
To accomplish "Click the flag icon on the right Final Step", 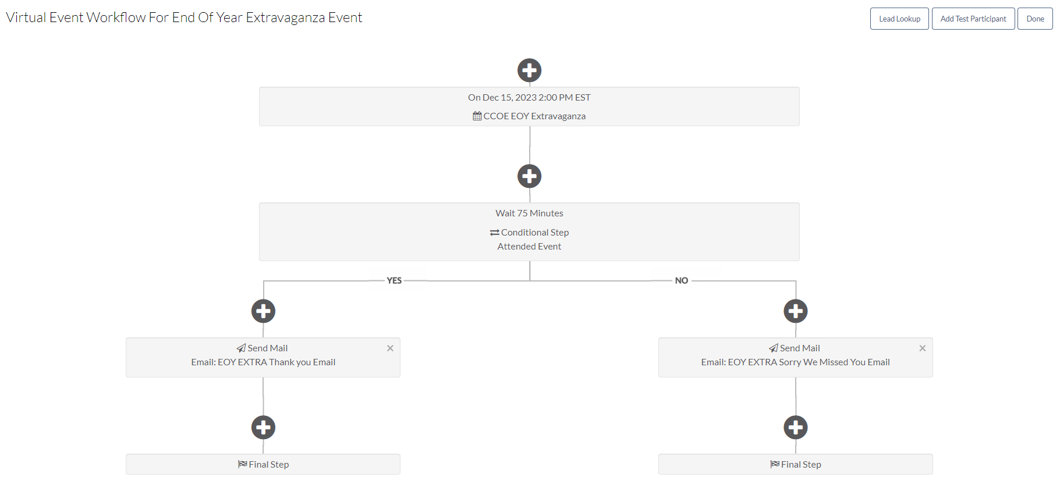I will click(775, 464).
